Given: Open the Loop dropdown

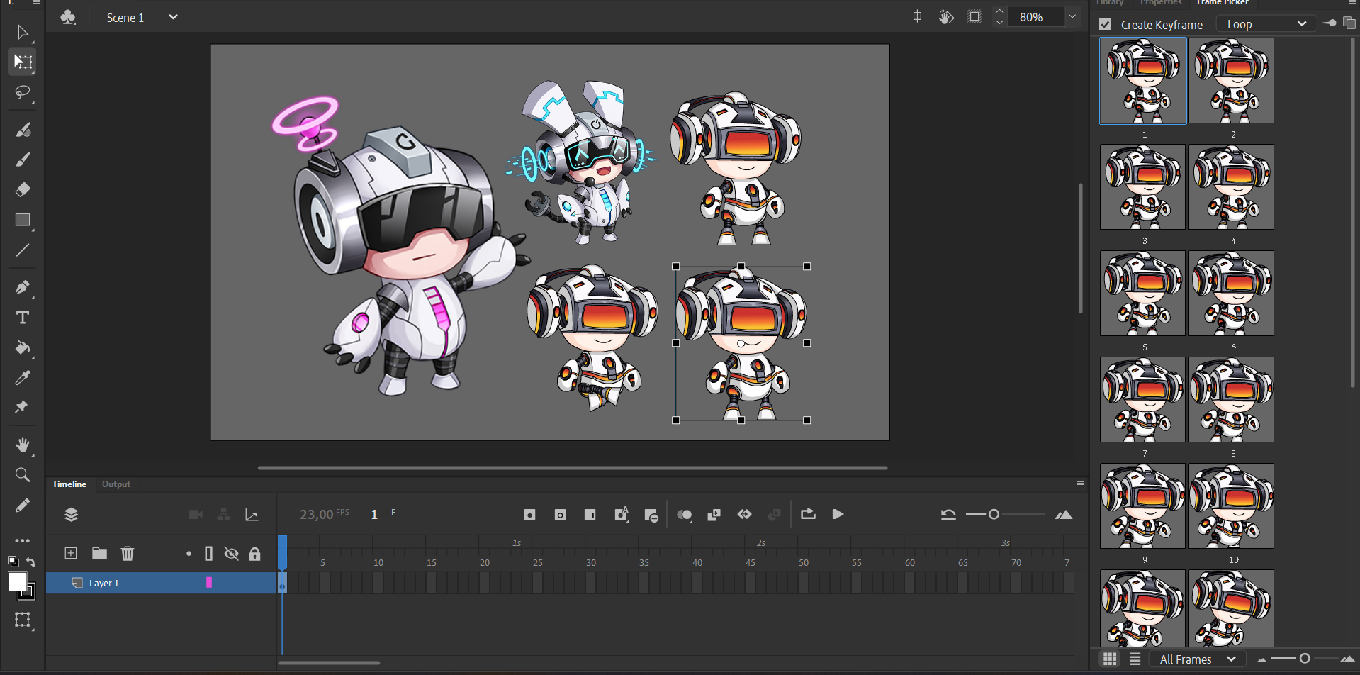Looking at the screenshot, I should [x=1266, y=24].
